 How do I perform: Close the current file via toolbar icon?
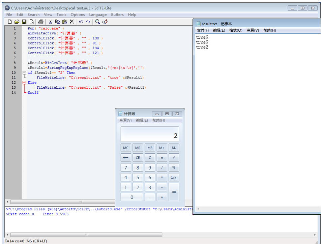pyautogui.click(x=31, y=22)
